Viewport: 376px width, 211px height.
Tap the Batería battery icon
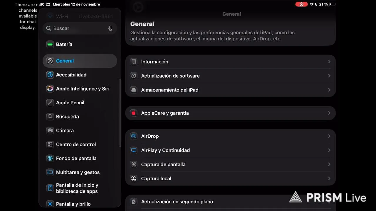click(50, 45)
